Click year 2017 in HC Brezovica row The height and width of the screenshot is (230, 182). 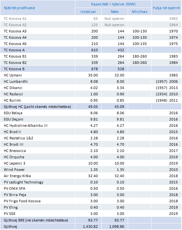pyautogui.click(x=173, y=151)
